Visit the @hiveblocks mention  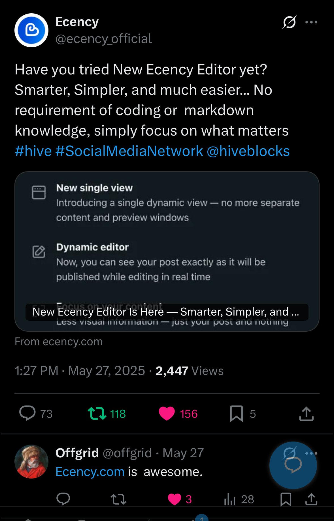(248, 151)
